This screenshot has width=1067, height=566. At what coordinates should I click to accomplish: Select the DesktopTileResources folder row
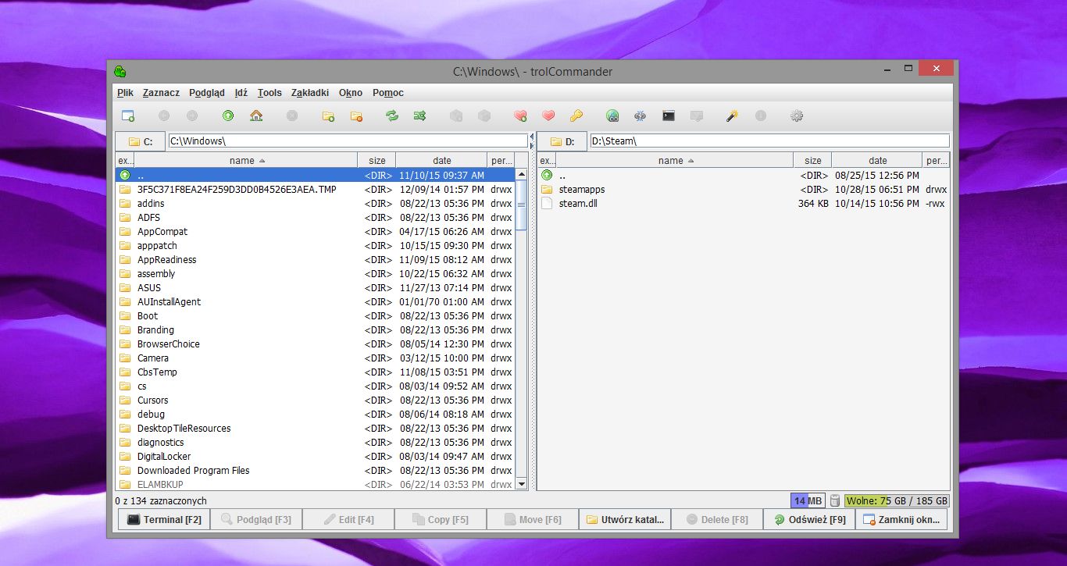click(x=316, y=428)
